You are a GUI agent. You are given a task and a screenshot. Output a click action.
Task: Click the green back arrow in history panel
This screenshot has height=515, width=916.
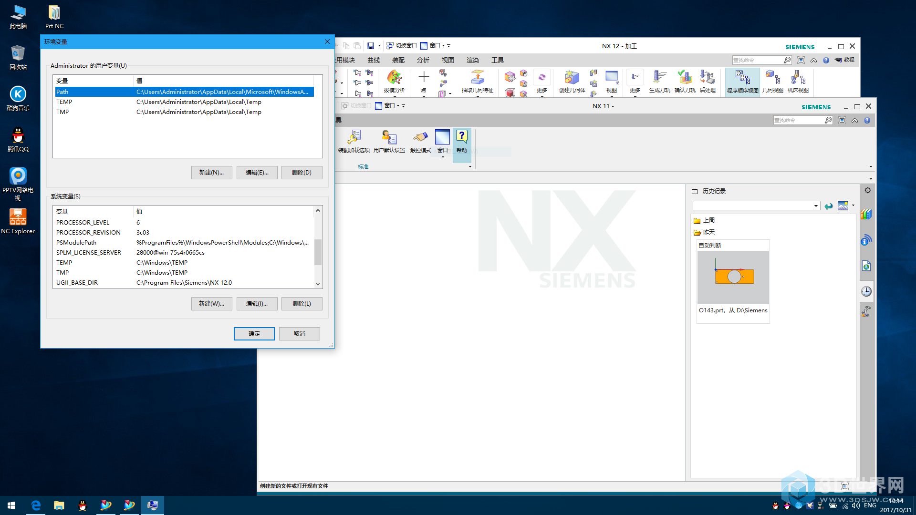[x=829, y=206]
